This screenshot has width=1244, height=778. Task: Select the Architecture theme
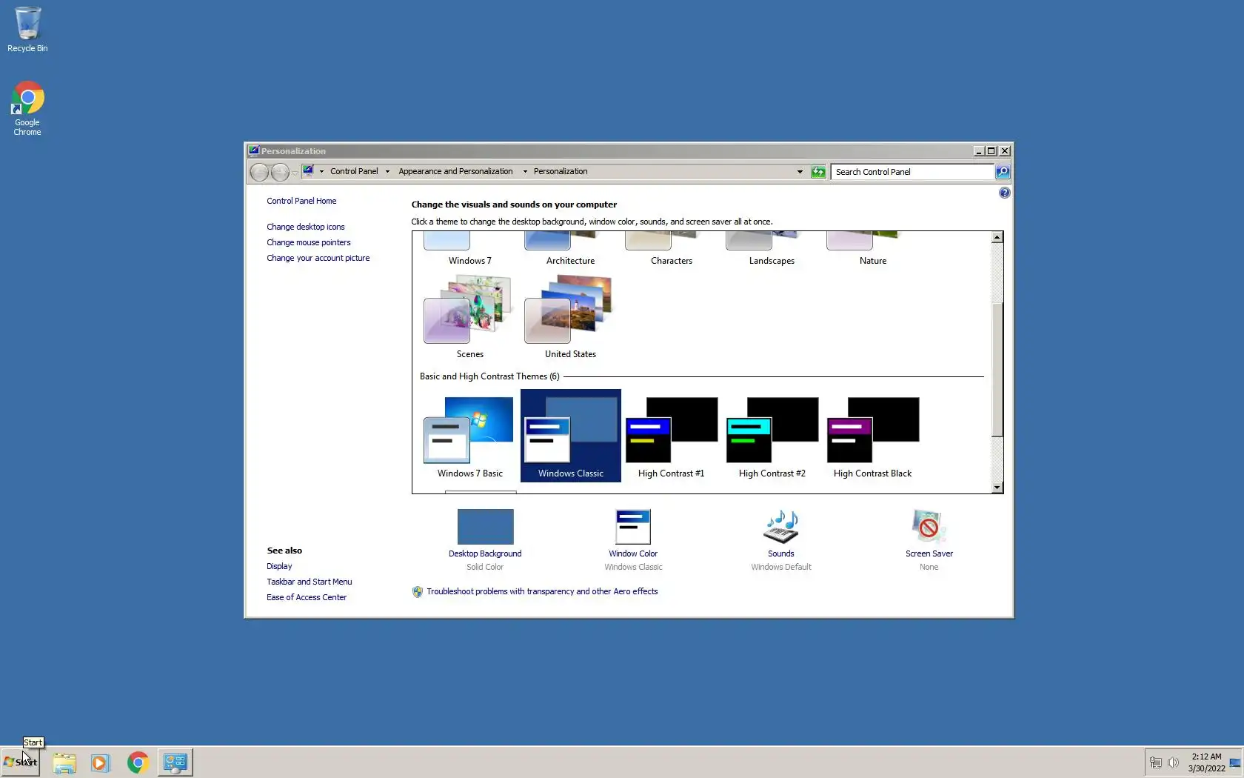[x=570, y=250]
